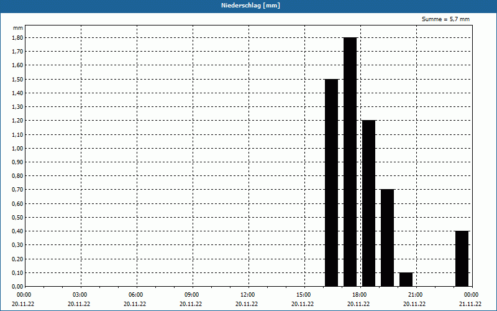Click the 20.11.22 date under 12:00
The height and width of the screenshot is (311, 497).
click(247, 304)
